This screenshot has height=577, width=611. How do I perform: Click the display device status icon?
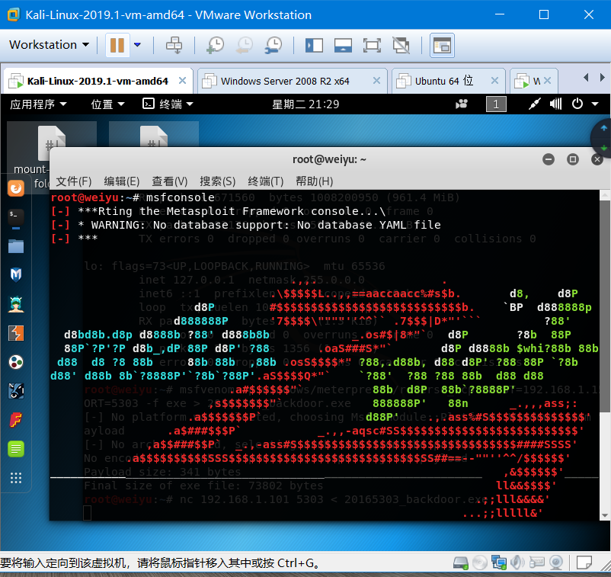556,563
